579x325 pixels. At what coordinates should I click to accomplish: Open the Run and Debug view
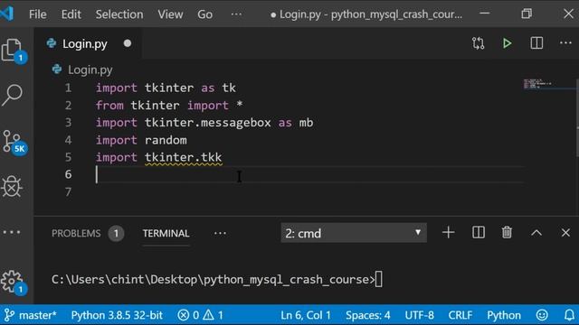click(12, 187)
